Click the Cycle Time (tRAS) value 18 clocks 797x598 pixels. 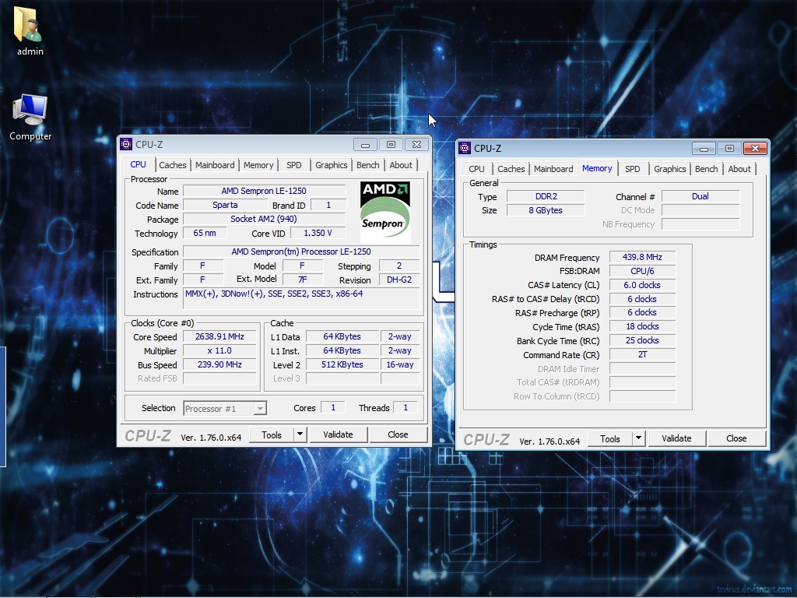[x=642, y=326]
